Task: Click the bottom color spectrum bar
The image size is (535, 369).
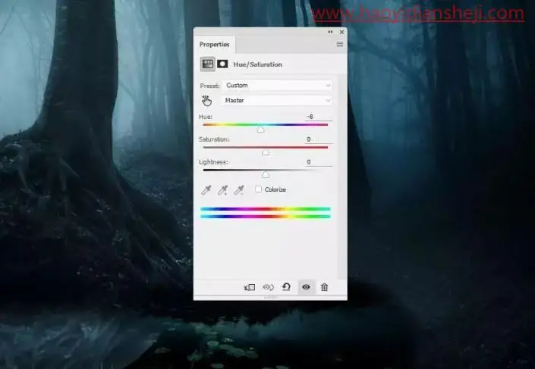Action: (266, 217)
